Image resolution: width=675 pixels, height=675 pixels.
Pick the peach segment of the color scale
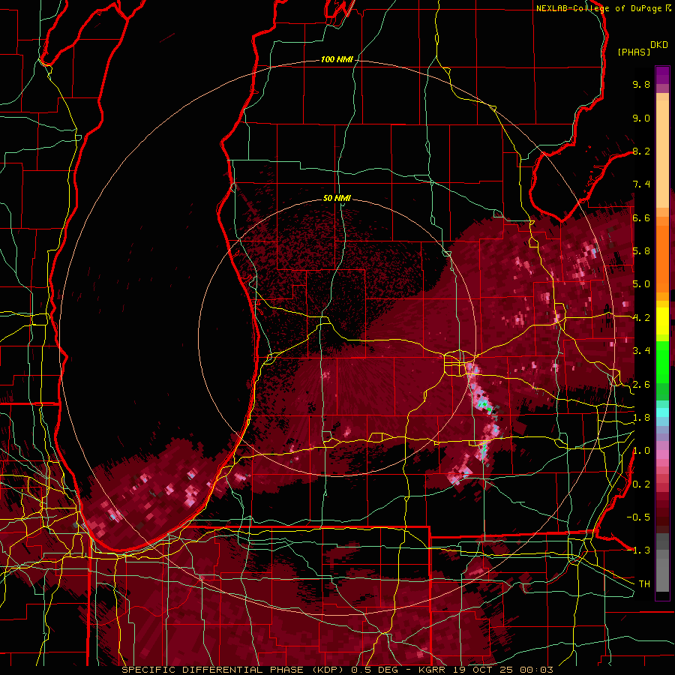[x=662, y=155]
